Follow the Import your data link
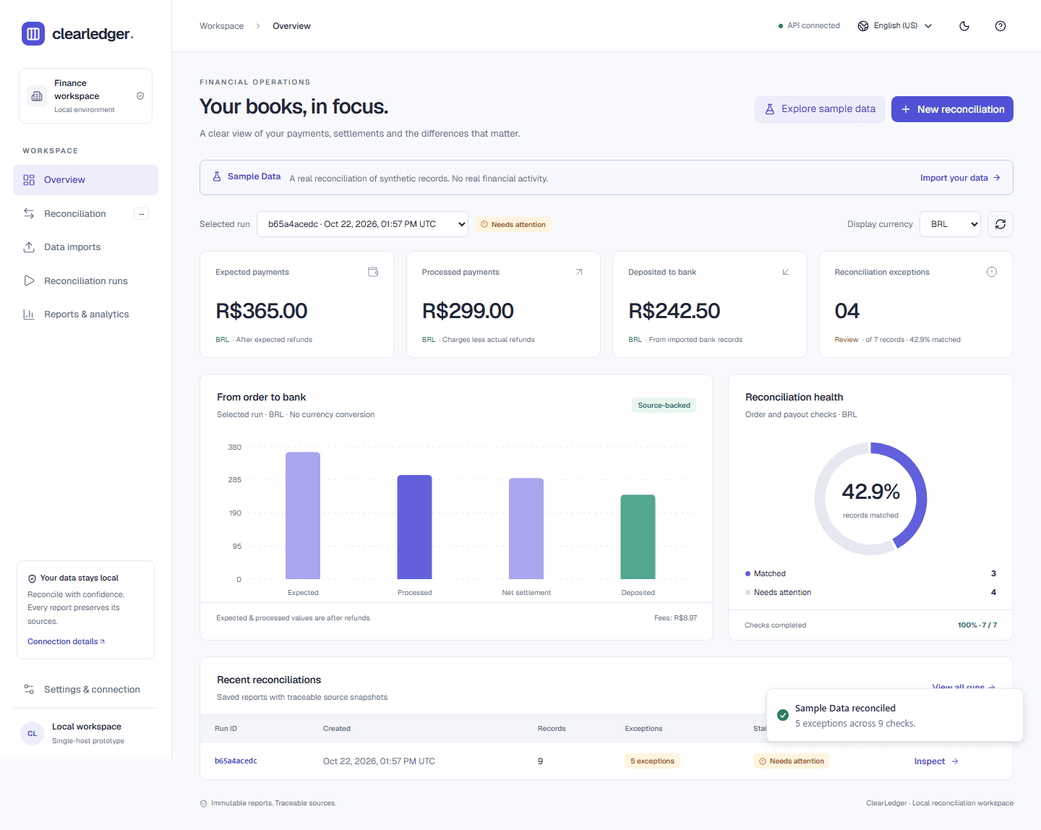Viewport: 1041px width, 830px height. pyautogui.click(x=960, y=178)
